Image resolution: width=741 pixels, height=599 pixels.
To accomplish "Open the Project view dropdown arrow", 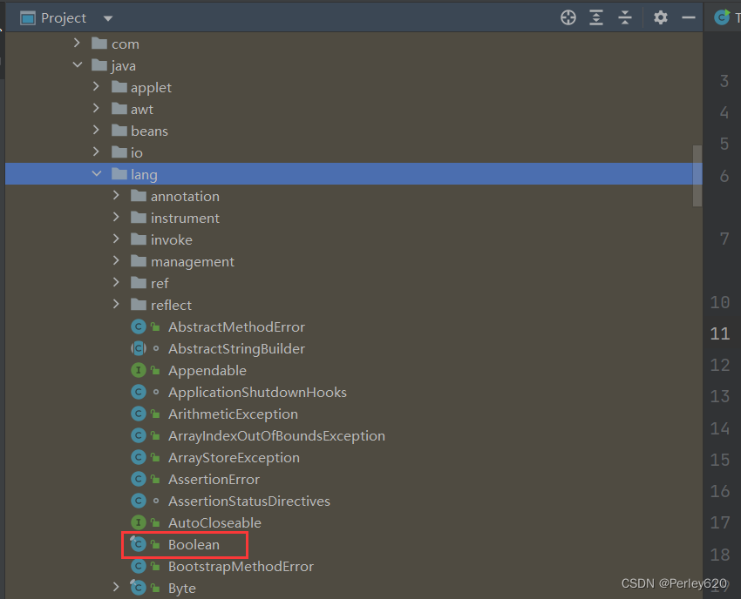I will (108, 19).
